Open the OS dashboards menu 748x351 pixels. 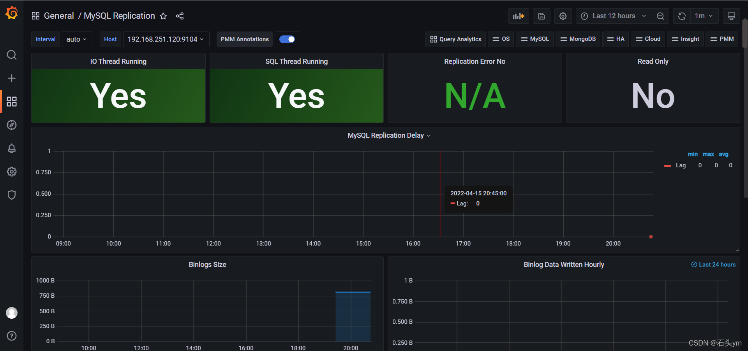pos(501,39)
